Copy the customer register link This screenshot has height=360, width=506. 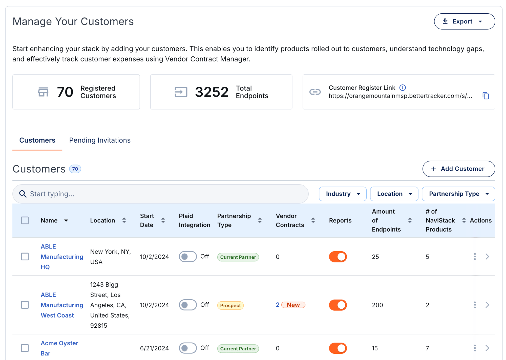point(486,96)
